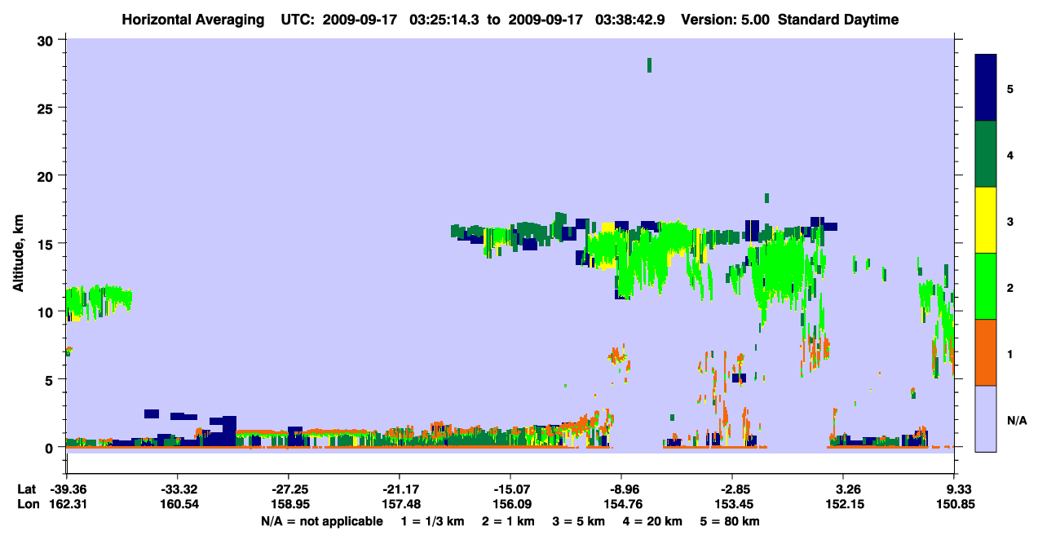Screen dimensions: 1060x544
Task: Click the 'N/A = not applicable' legend text
Action: coord(321,521)
